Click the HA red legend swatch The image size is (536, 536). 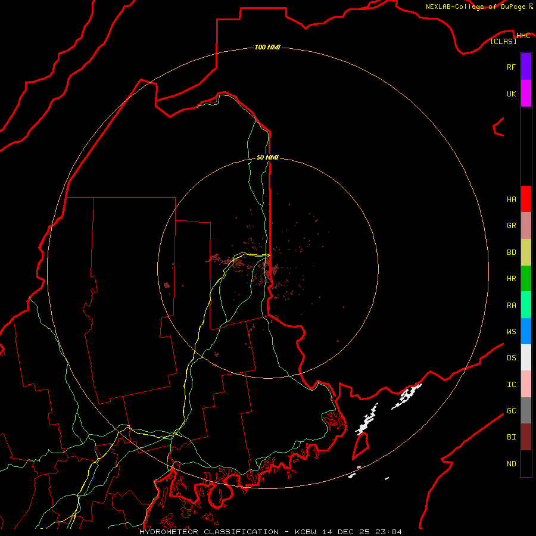point(526,199)
